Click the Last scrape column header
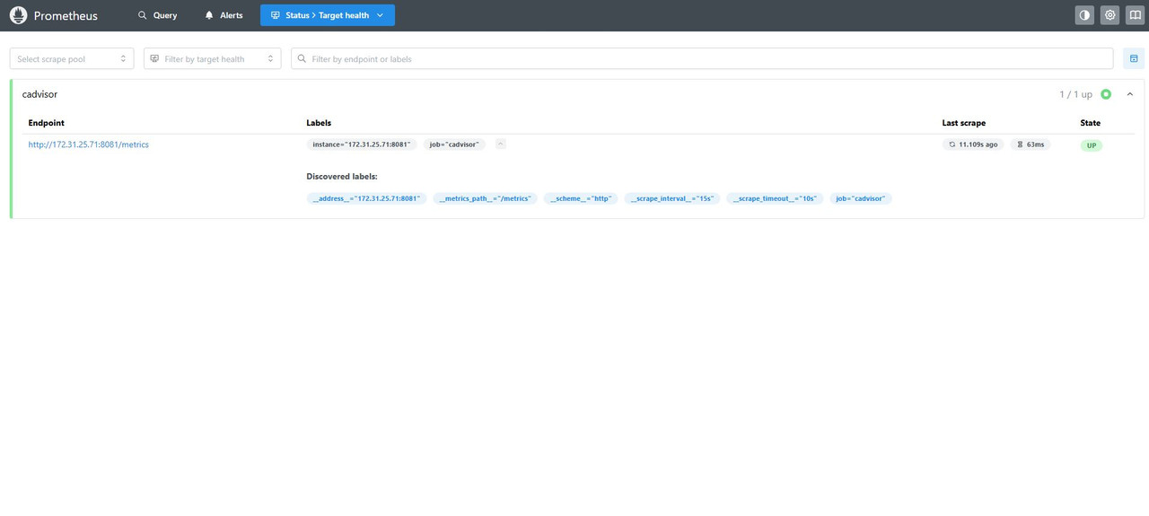1149x516 pixels. coord(963,123)
